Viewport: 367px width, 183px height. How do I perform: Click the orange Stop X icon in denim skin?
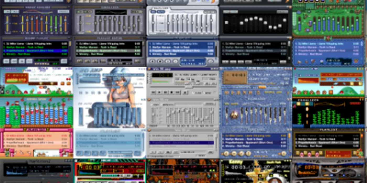point(245,93)
